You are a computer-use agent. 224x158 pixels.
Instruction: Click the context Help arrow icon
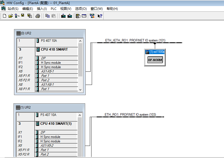pyautogui.click(x=100, y=16)
